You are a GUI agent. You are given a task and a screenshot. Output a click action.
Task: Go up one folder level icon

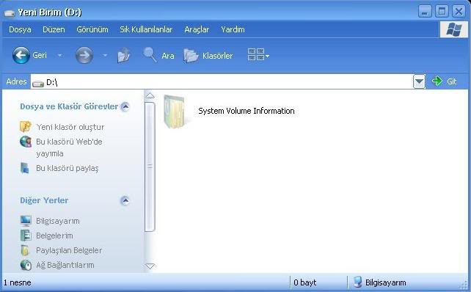pyautogui.click(x=124, y=55)
